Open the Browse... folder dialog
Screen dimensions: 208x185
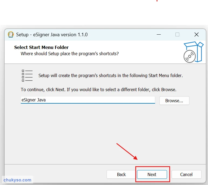174,101
